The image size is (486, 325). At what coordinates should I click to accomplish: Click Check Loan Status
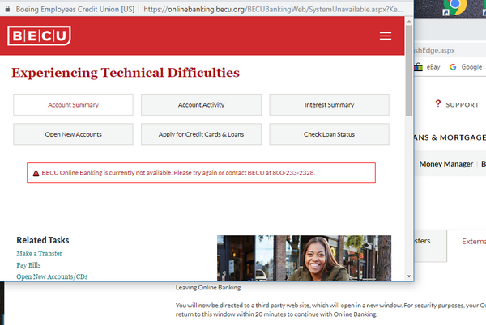329,134
